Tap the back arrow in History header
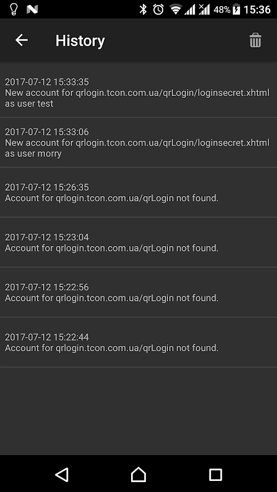The image size is (277, 492). click(x=22, y=40)
